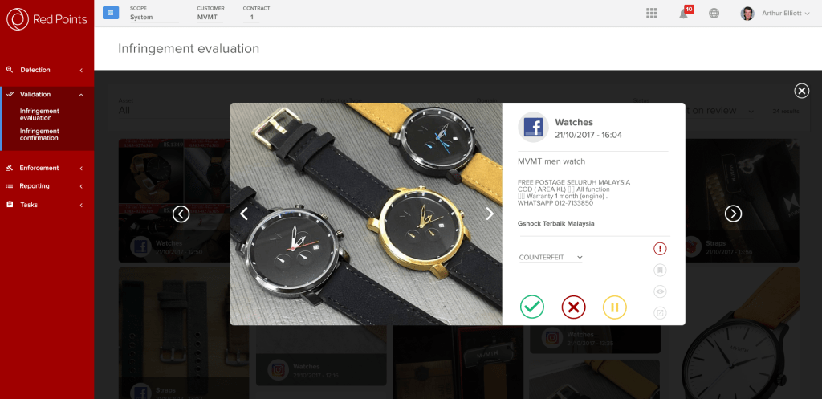The image size is (822, 399).
Task: Click the Facebook icon in the modal header
Action: 533,128
